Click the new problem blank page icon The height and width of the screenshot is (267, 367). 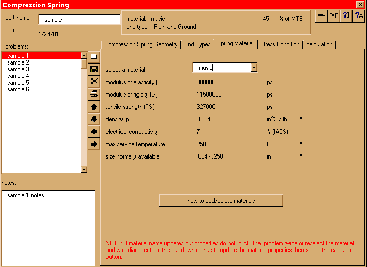[94, 56]
